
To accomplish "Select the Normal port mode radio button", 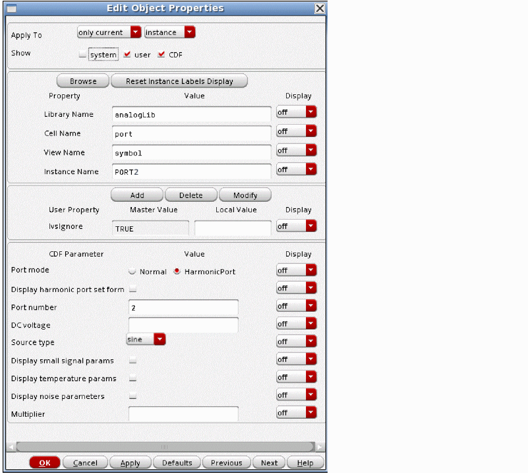I will (x=132, y=272).
